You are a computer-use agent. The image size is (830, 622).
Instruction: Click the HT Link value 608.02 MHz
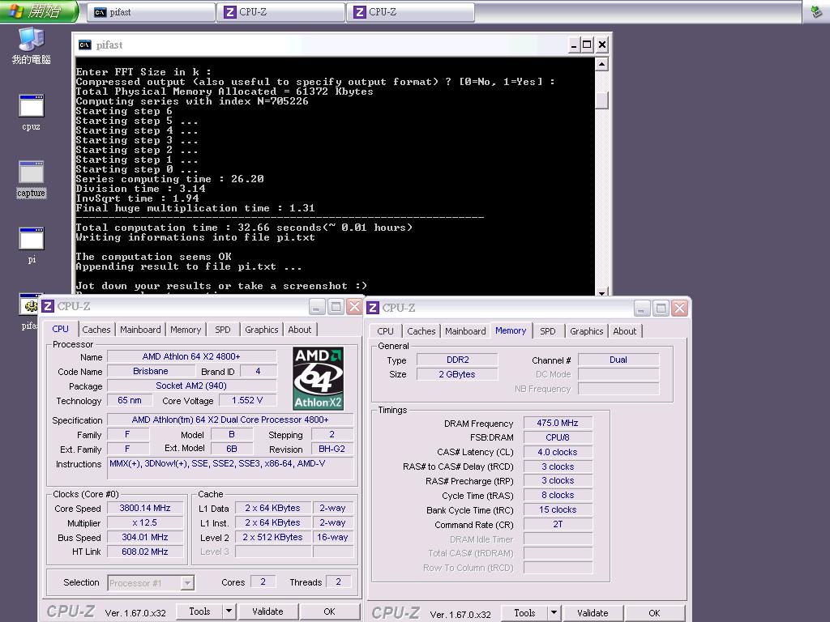tap(144, 552)
